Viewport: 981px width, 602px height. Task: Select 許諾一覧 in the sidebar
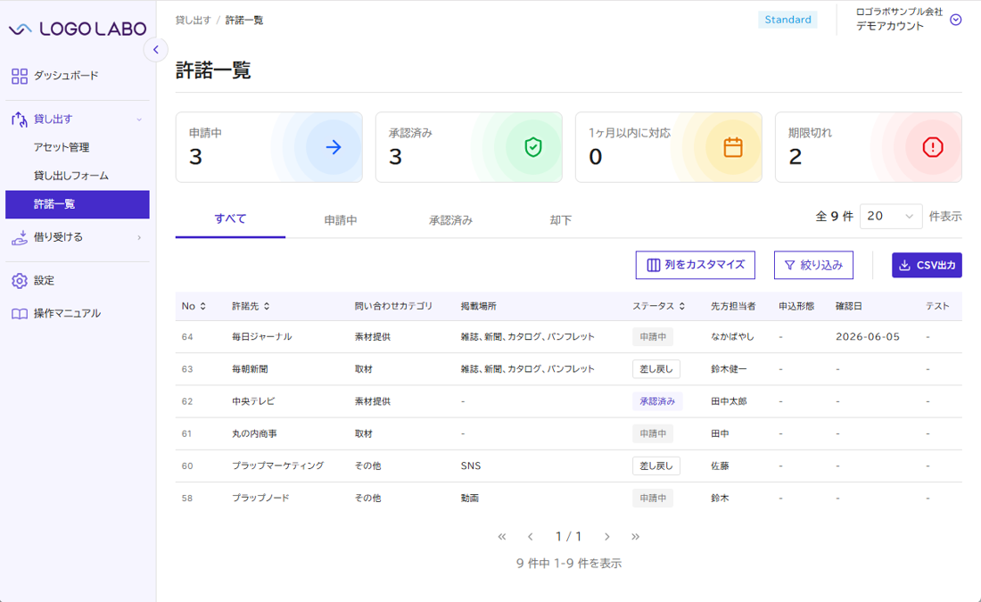[78, 204]
